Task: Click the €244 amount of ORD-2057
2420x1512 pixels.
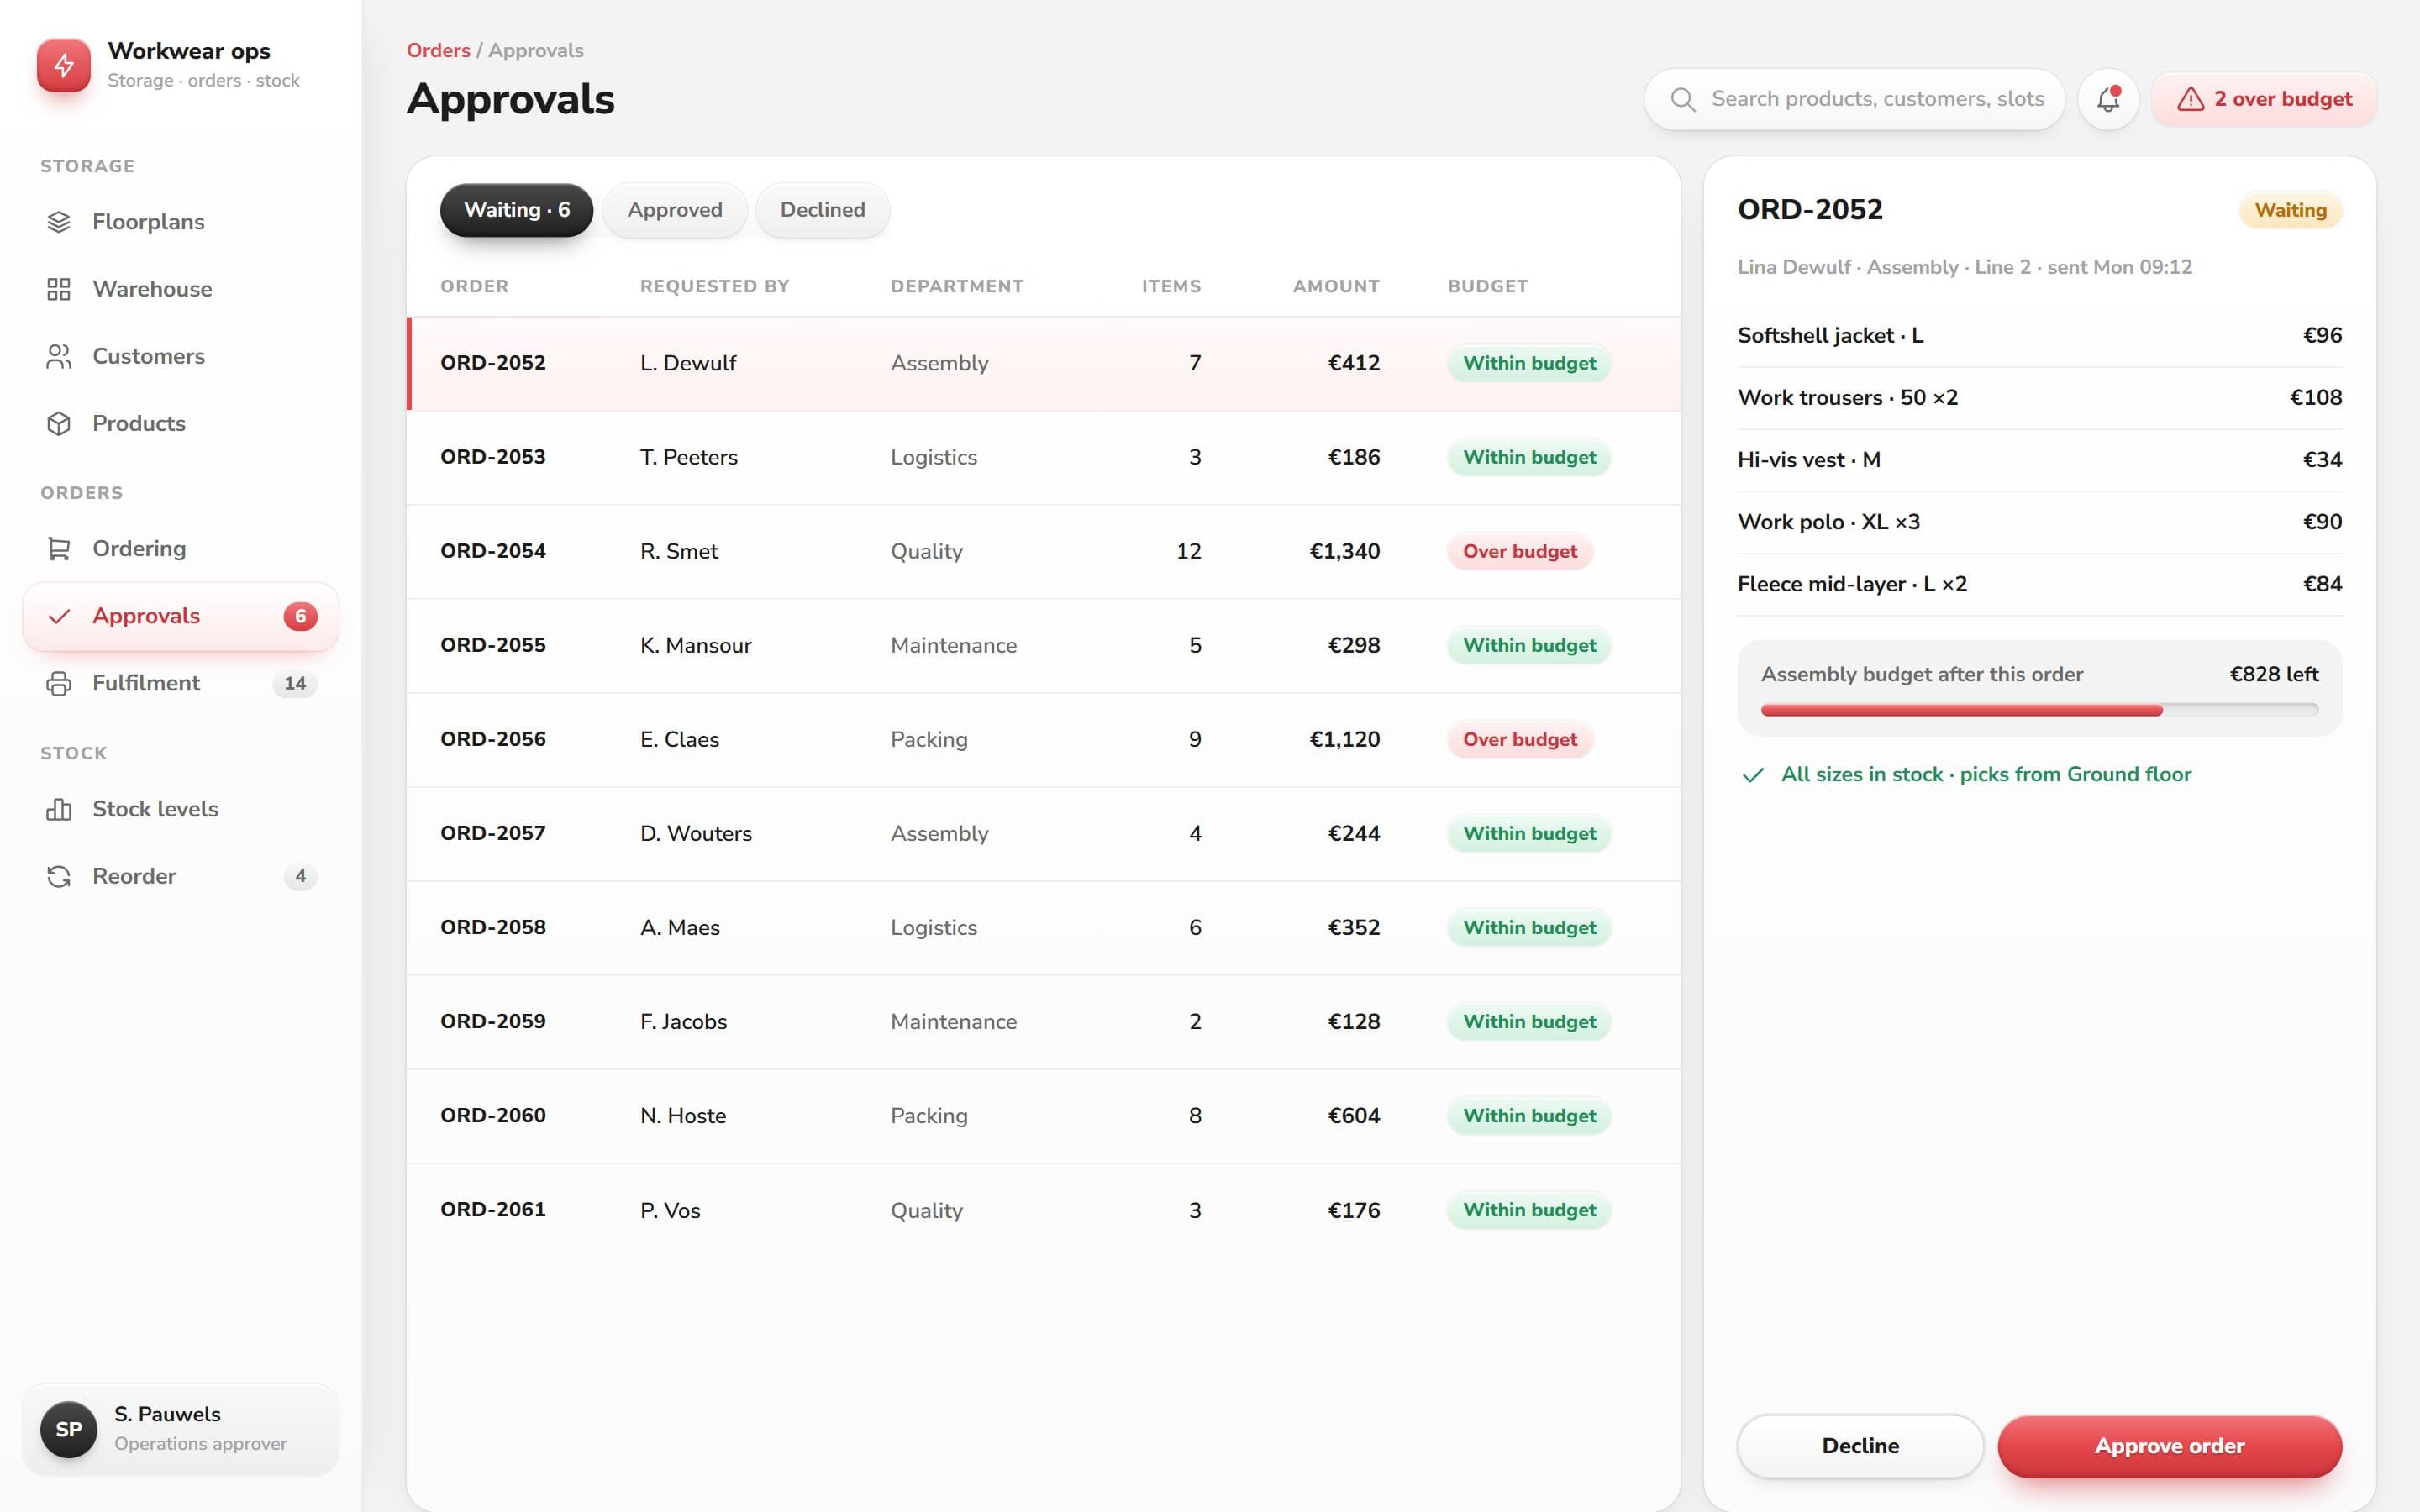Action: tap(1353, 834)
